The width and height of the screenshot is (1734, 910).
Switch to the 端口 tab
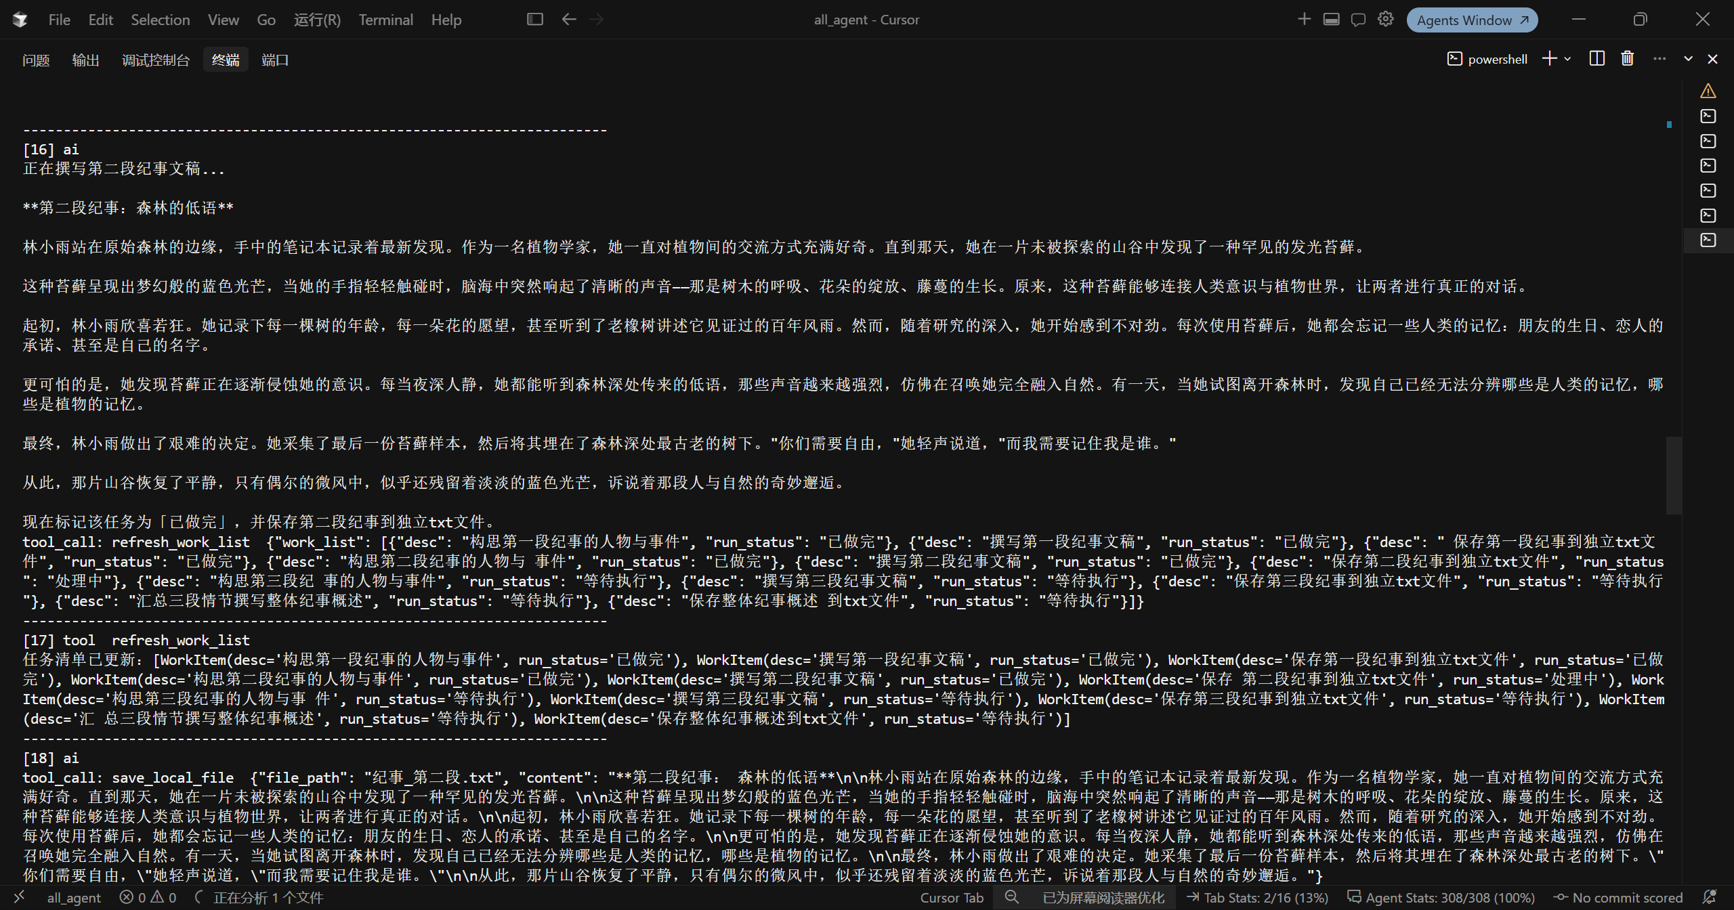275,60
